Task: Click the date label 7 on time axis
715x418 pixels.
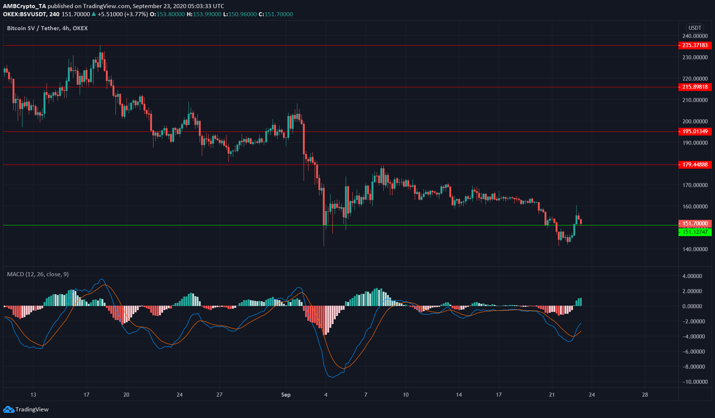Action: point(366,395)
